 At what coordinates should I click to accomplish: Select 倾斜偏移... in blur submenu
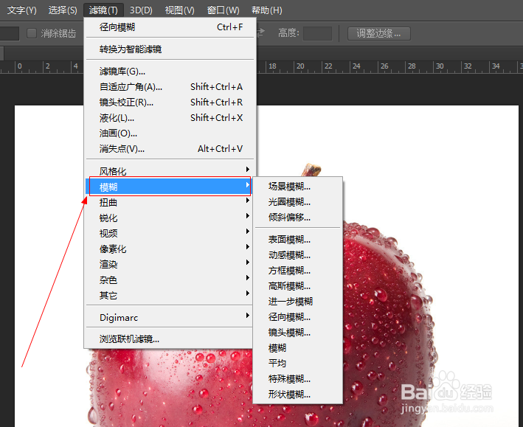[x=297, y=217]
